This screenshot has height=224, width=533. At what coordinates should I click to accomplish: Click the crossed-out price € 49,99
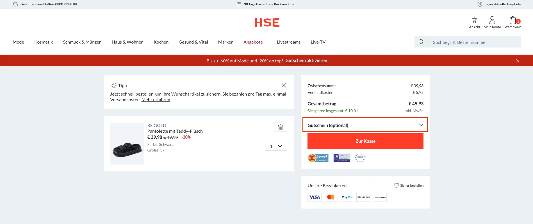coord(171,137)
